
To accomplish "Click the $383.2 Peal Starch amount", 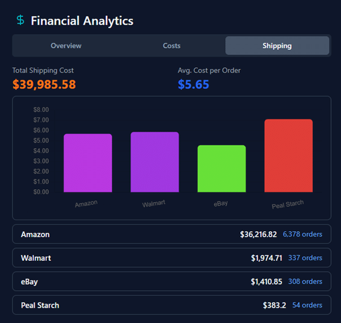I will [x=274, y=305].
